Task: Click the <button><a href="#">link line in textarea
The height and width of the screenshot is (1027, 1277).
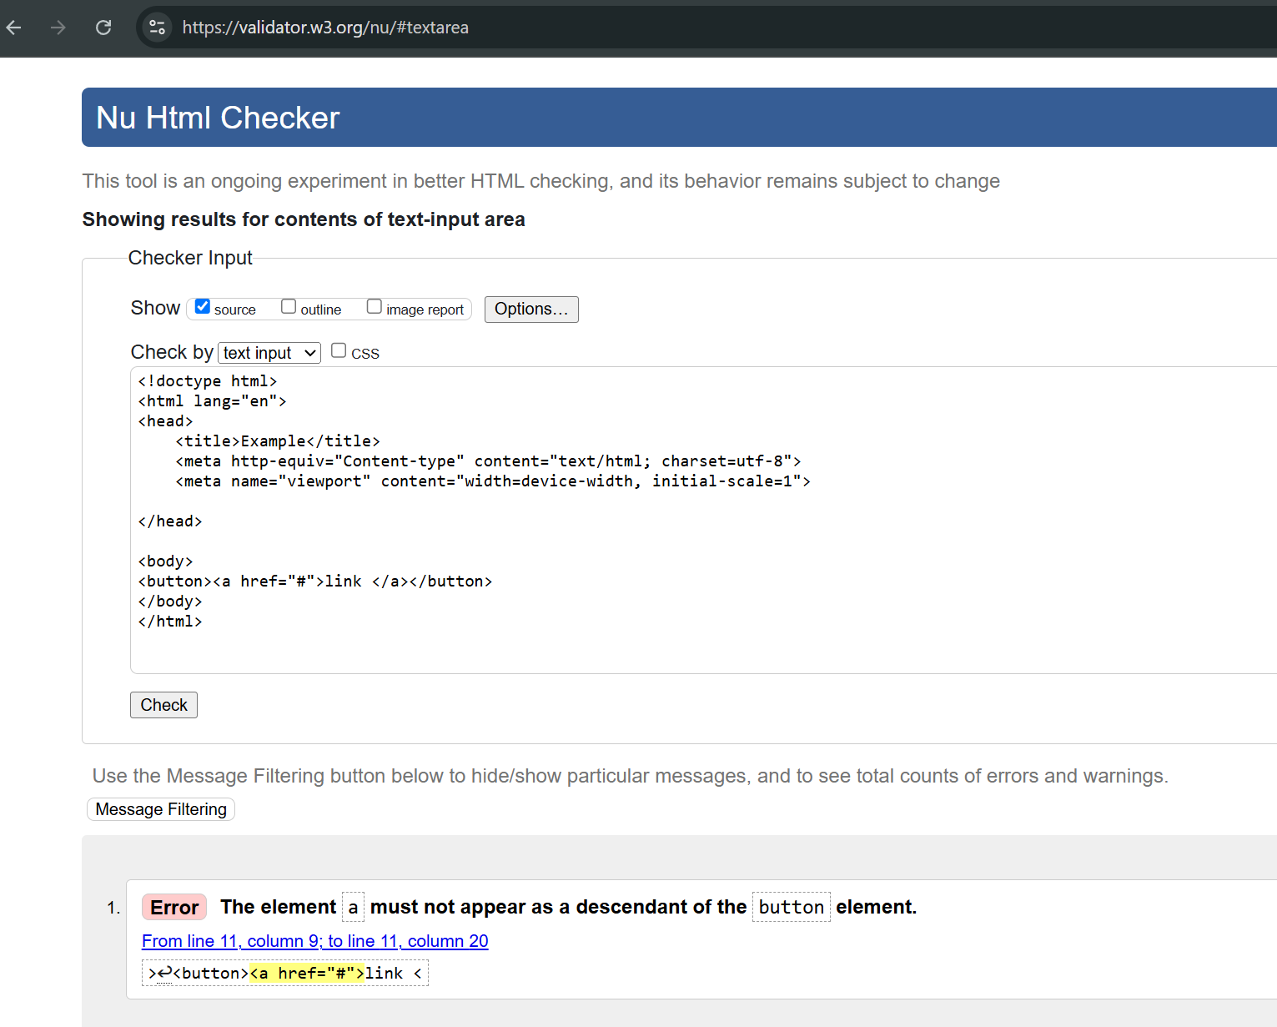Action: 315,581
